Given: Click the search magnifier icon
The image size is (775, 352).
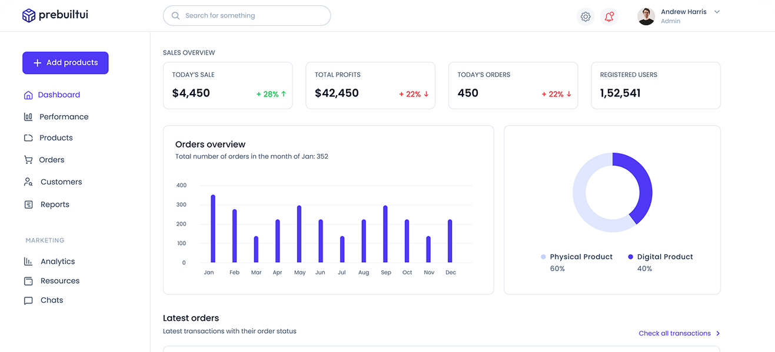Looking at the screenshot, I should (175, 16).
